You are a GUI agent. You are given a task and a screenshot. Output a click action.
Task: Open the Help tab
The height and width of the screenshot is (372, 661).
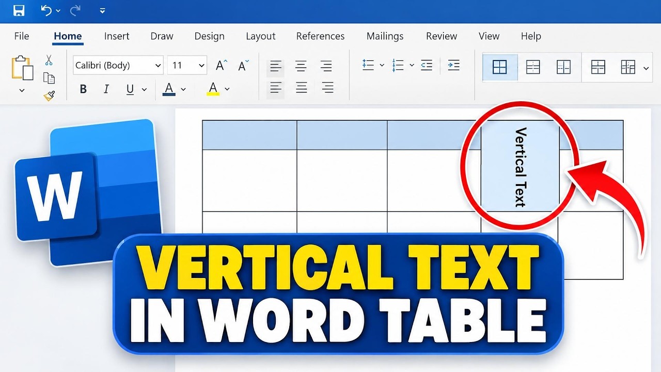coord(531,36)
